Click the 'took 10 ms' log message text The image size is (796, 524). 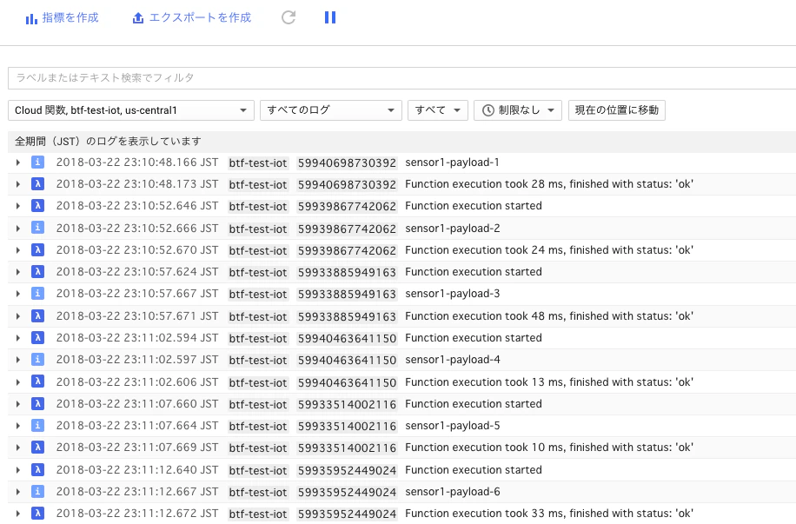pos(549,448)
